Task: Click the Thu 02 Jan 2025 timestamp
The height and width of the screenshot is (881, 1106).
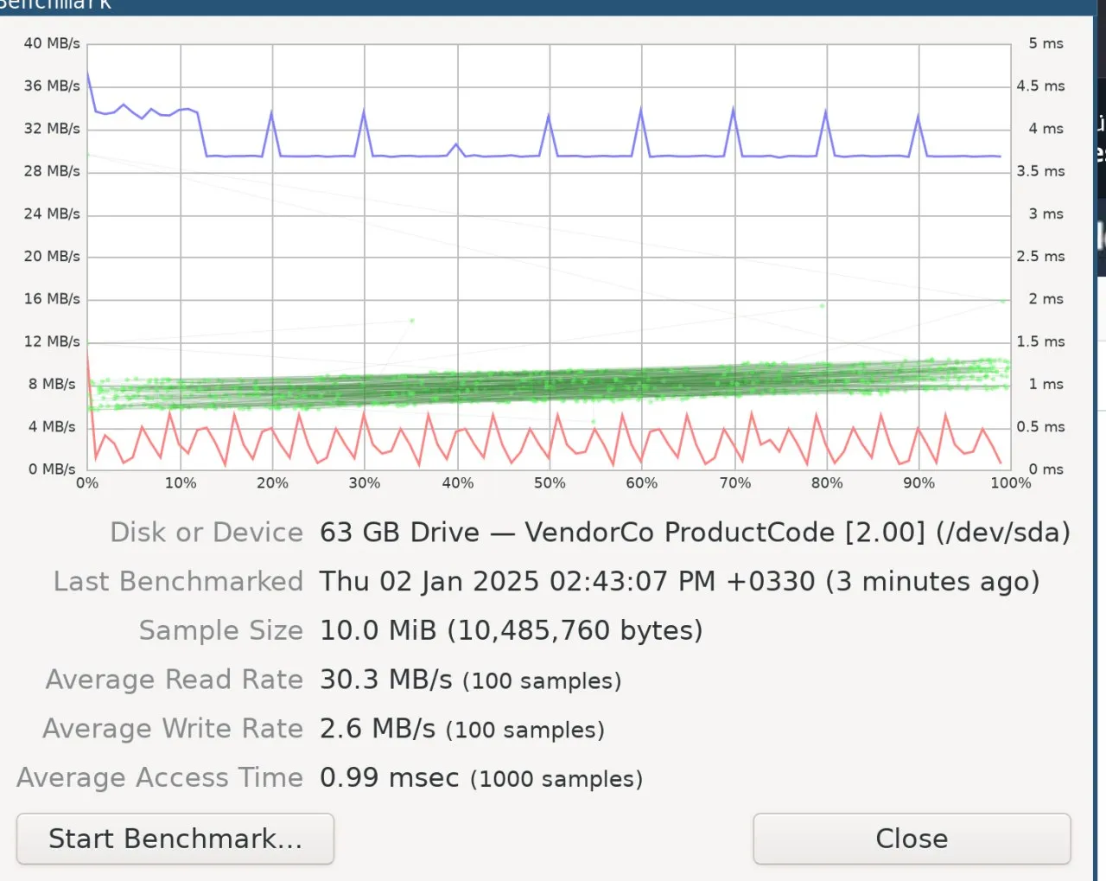Action: point(678,582)
